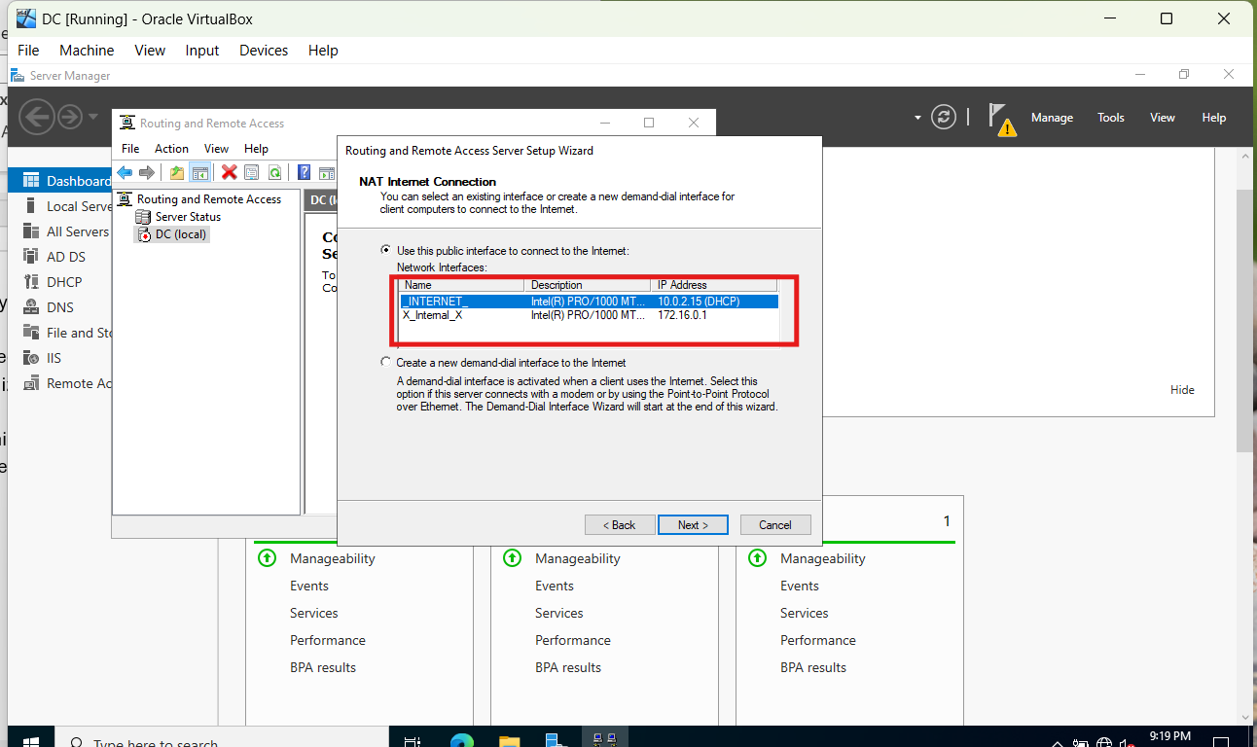Select 'Create a new demand-dial interface' radio
The width and height of the screenshot is (1257, 747).
point(386,362)
